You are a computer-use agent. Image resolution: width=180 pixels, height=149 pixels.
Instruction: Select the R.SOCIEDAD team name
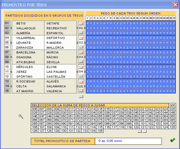26,81
